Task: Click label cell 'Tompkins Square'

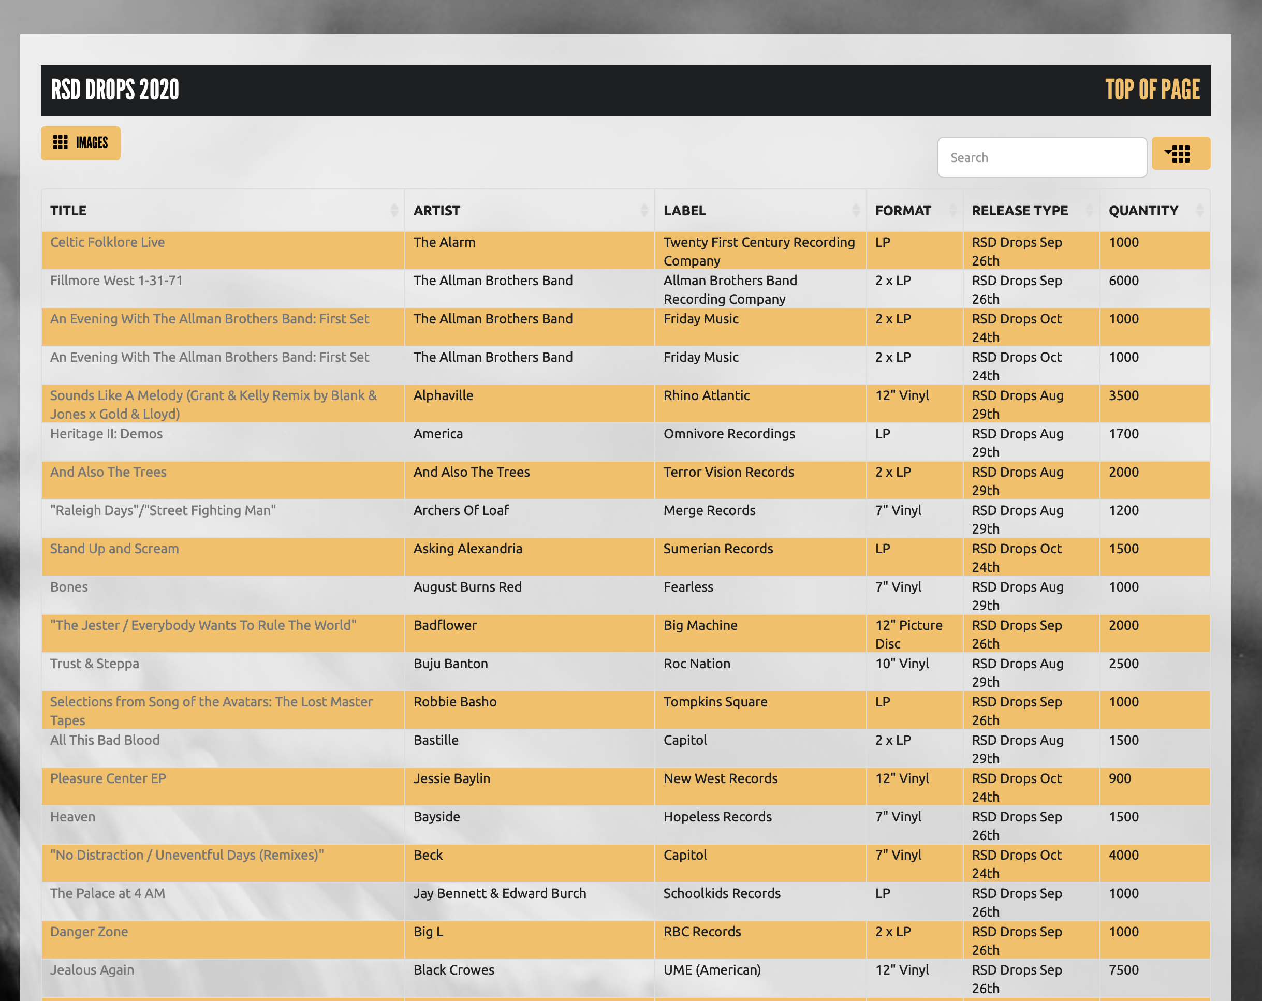Action: [x=715, y=702]
